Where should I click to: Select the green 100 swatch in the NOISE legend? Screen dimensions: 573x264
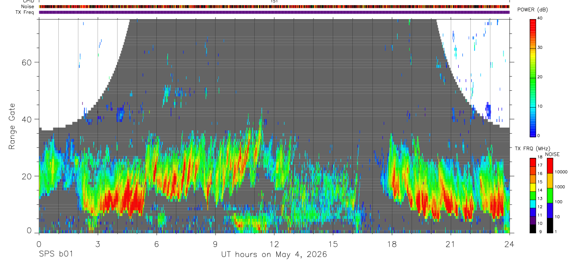550,196
